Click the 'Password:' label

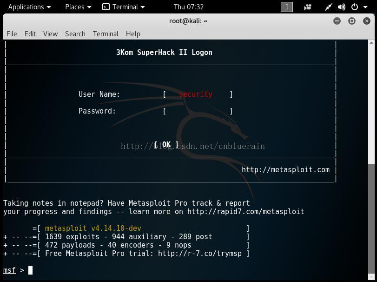[97, 111]
